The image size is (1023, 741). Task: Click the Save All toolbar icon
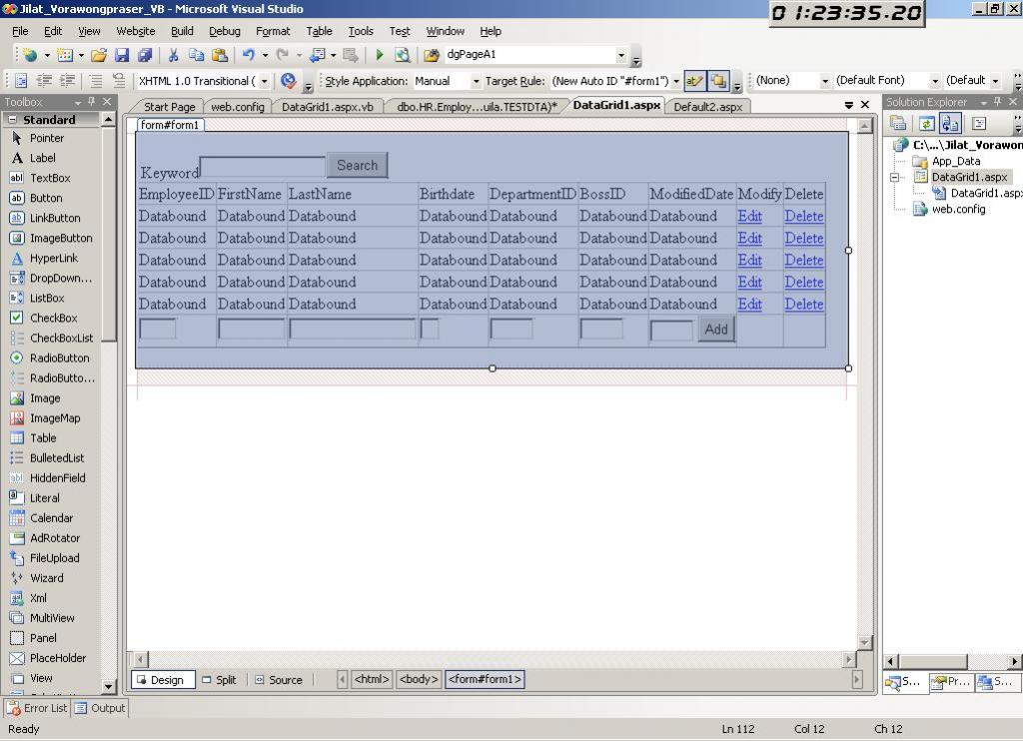[x=145, y=56]
